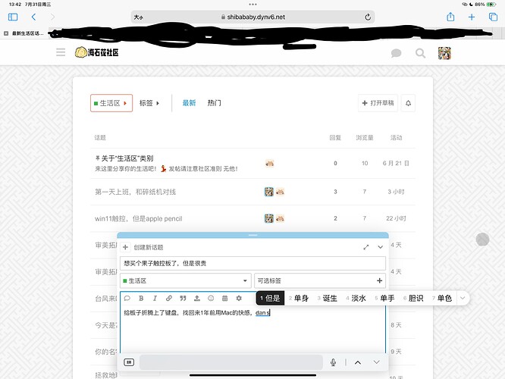Select the 最新生活区话 browser tab
This screenshot has width=505, height=379.
click(24, 33)
